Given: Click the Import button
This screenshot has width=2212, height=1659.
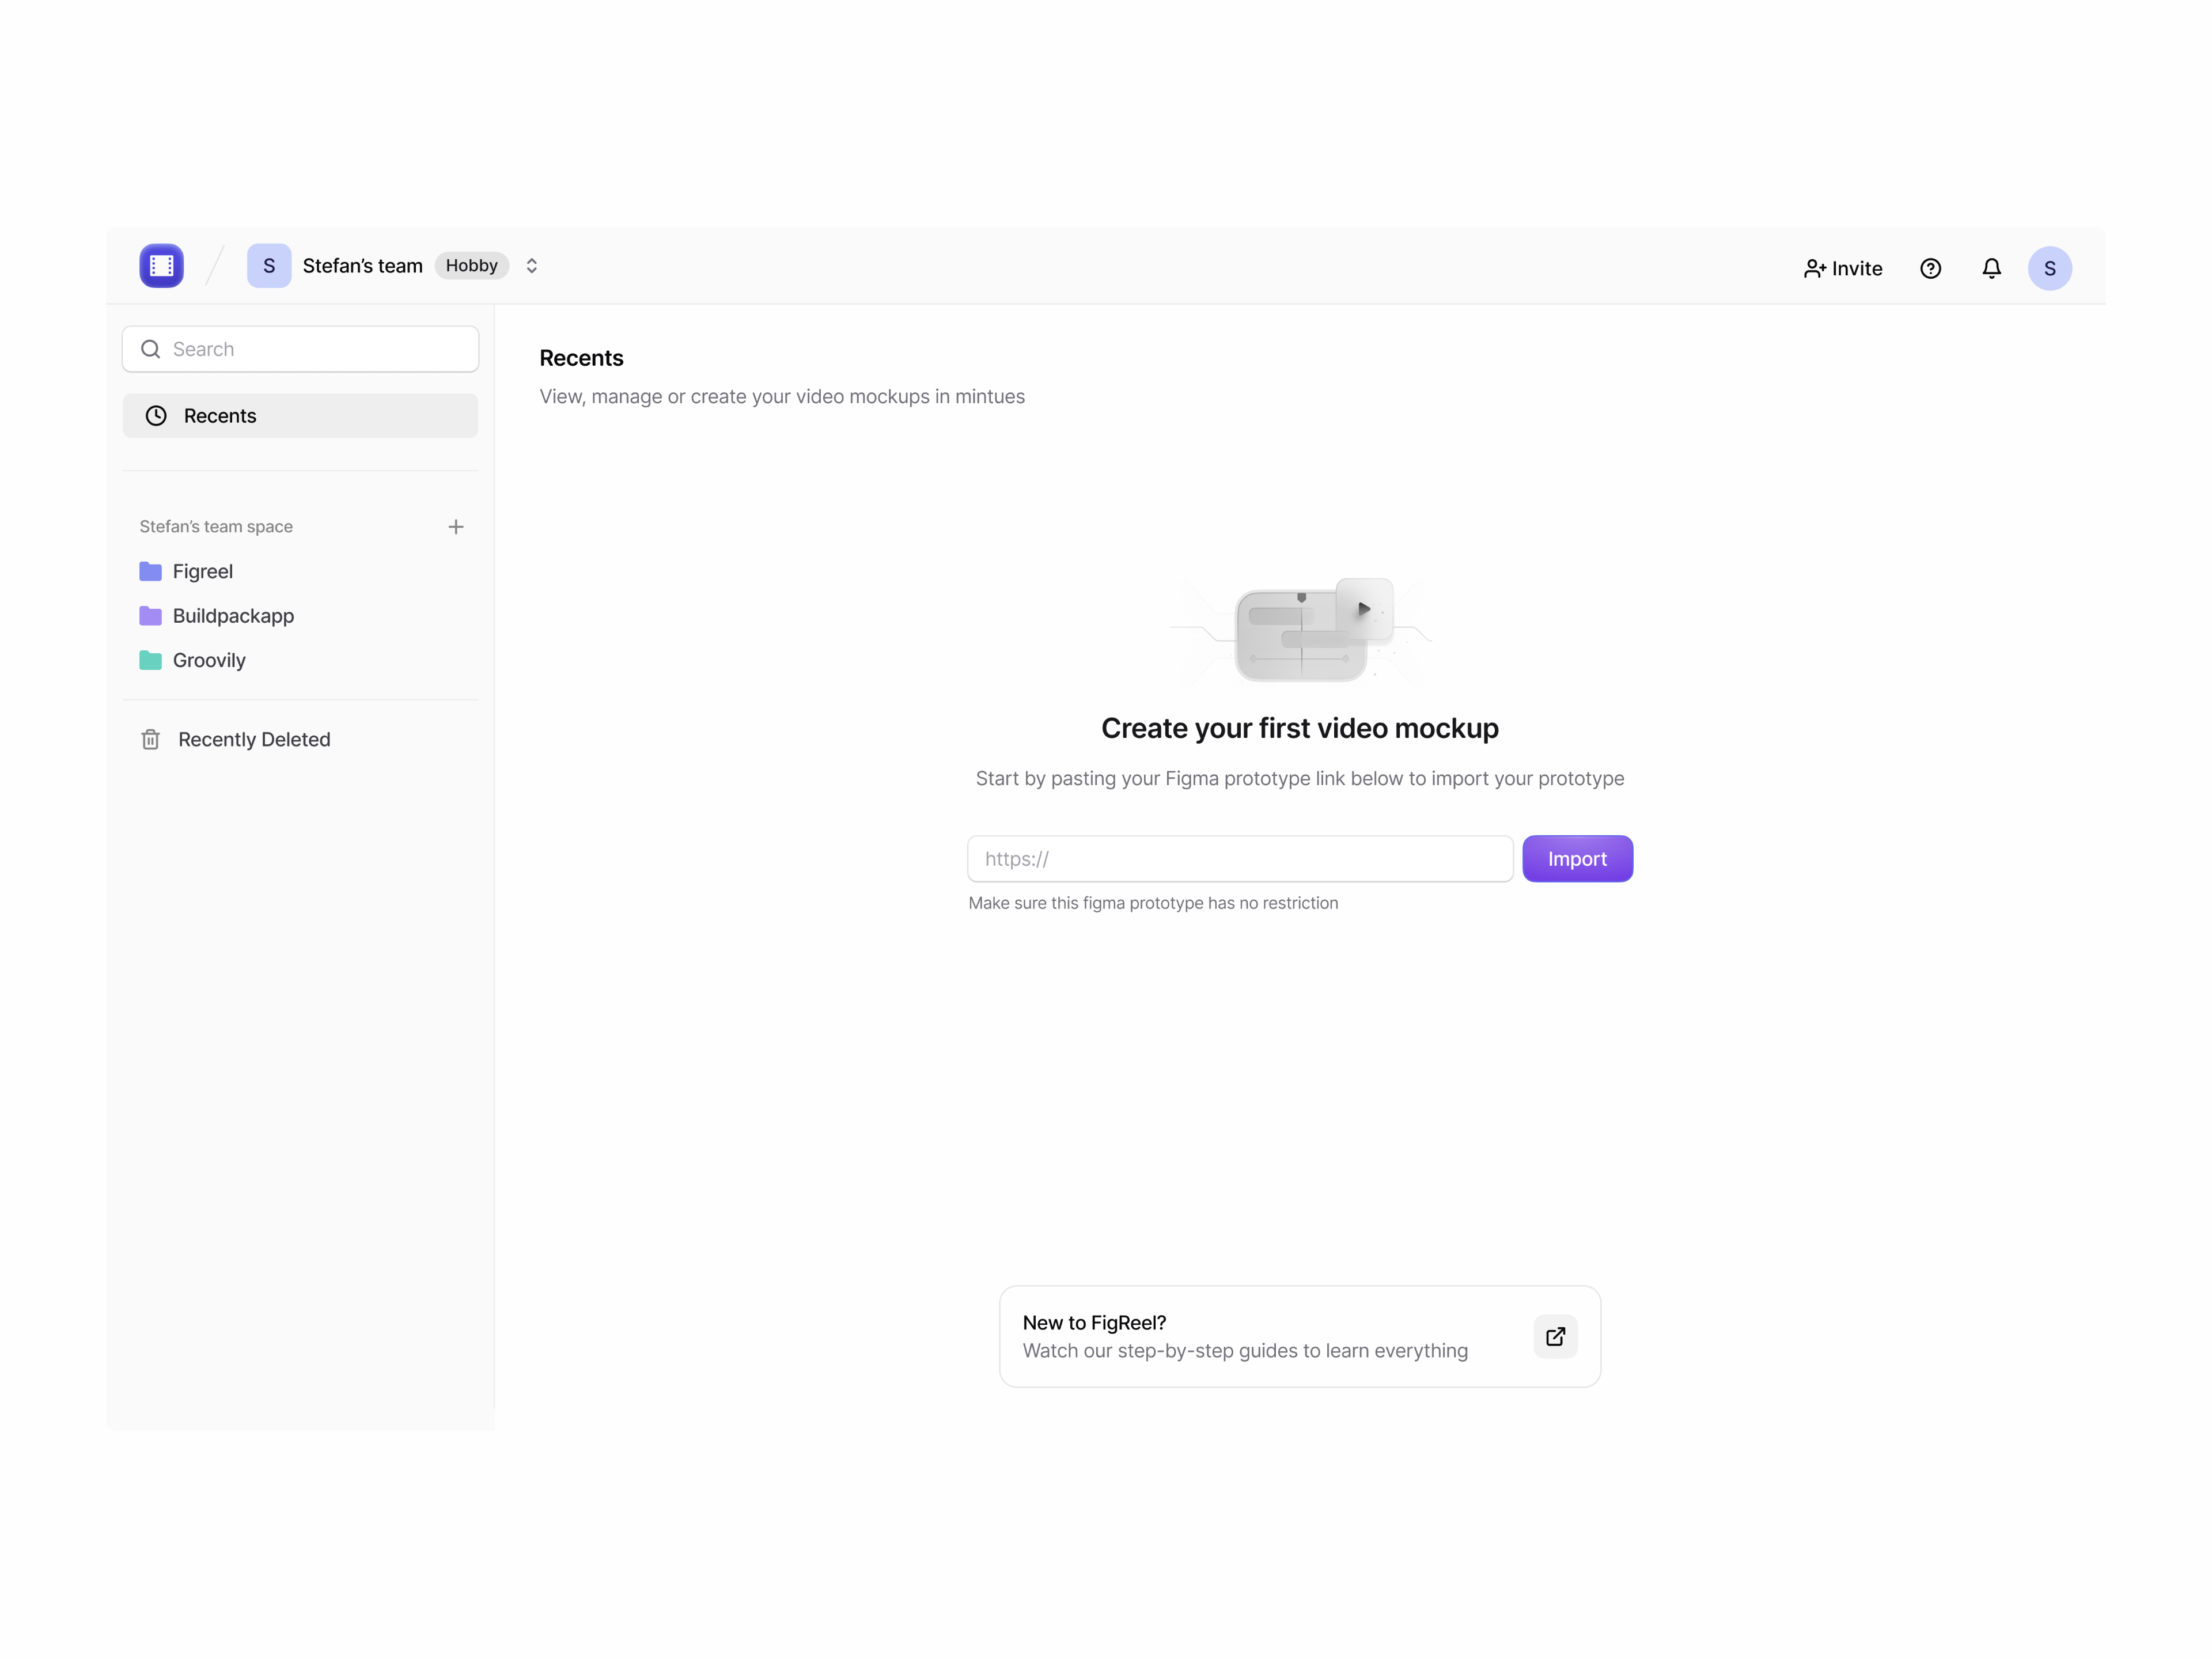Looking at the screenshot, I should point(1577,858).
